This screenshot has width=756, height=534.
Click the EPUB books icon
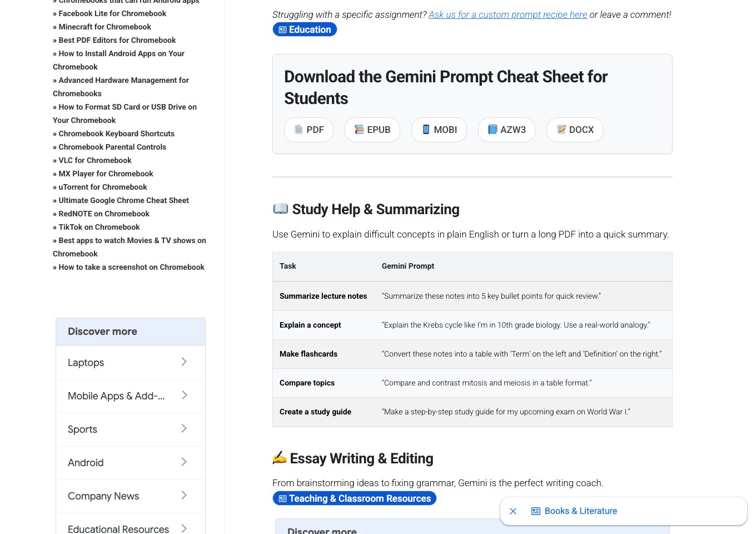359,130
